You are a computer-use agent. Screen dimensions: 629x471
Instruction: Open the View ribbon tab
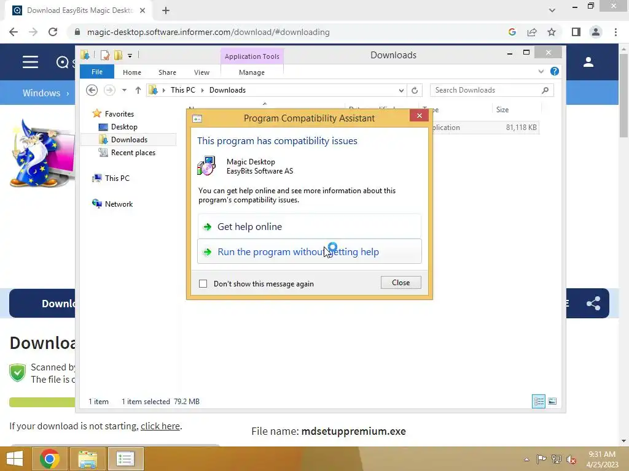[x=201, y=72]
